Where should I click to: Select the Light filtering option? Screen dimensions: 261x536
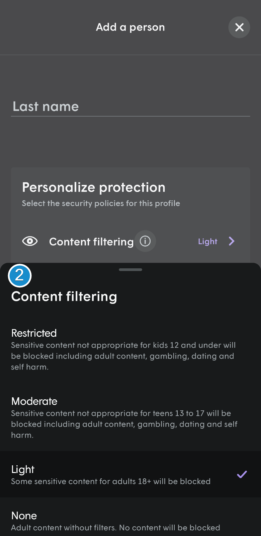click(130, 474)
